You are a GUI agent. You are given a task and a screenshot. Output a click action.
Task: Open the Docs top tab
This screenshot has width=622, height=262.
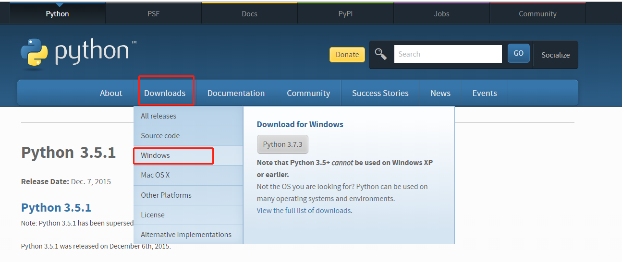coord(249,13)
